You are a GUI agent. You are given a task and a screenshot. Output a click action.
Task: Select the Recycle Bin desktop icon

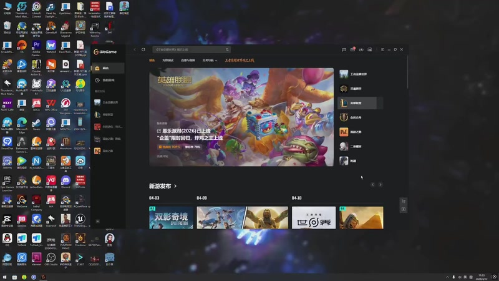click(7, 27)
